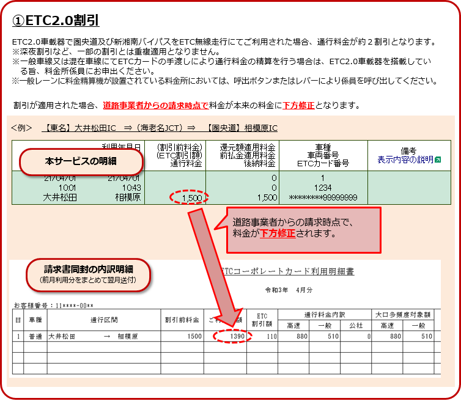461x401 pixels.
Task: Click 普通 in the statement row
Action: coord(35,337)
